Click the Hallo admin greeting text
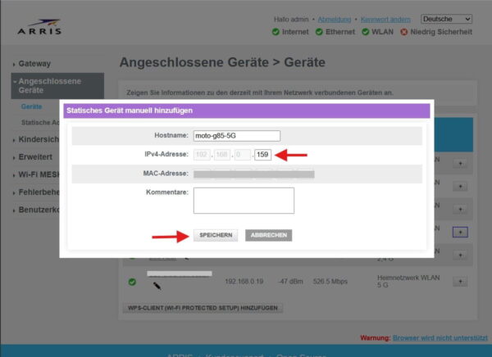This screenshot has height=357, width=492. (x=291, y=20)
